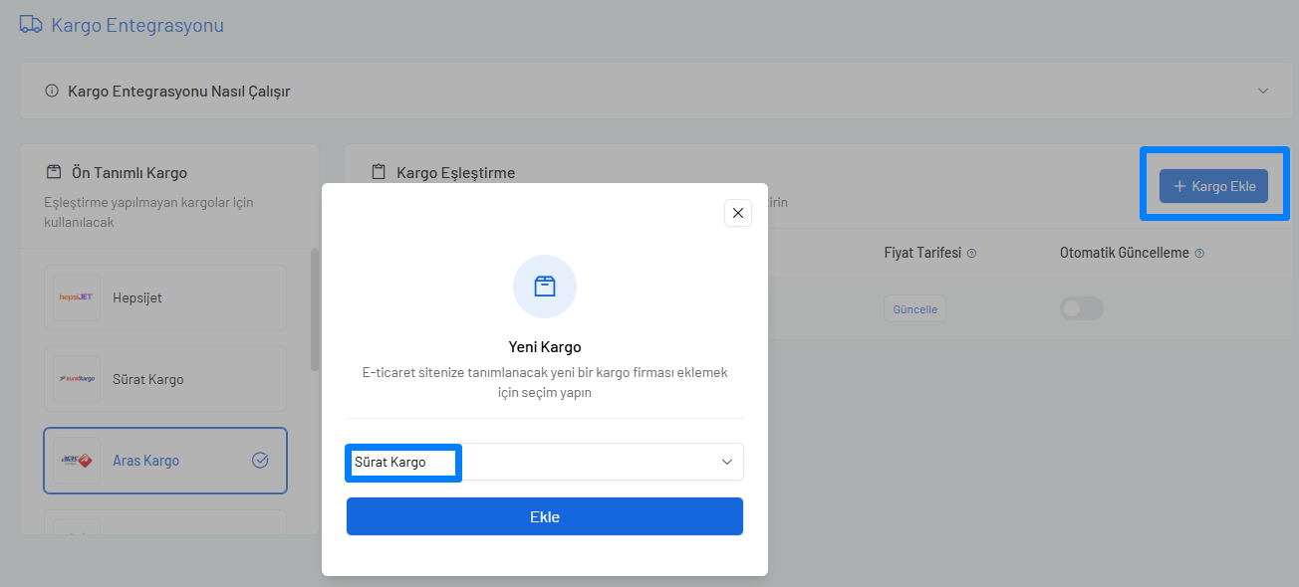
Task: Click the Güncelle price tariff button
Action: (x=914, y=308)
